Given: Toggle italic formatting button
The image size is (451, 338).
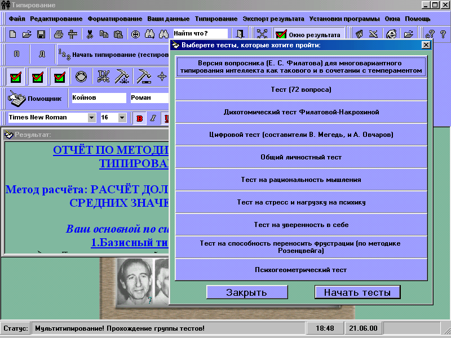Looking at the screenshot, I should click(153, 118).
